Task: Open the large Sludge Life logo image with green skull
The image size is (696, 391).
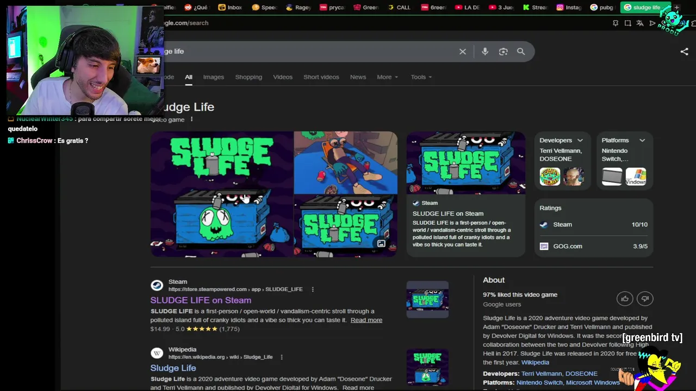Action: coord(222,194)
